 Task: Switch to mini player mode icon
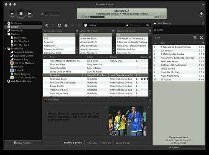pyautogui.click(x=201, y=13)
